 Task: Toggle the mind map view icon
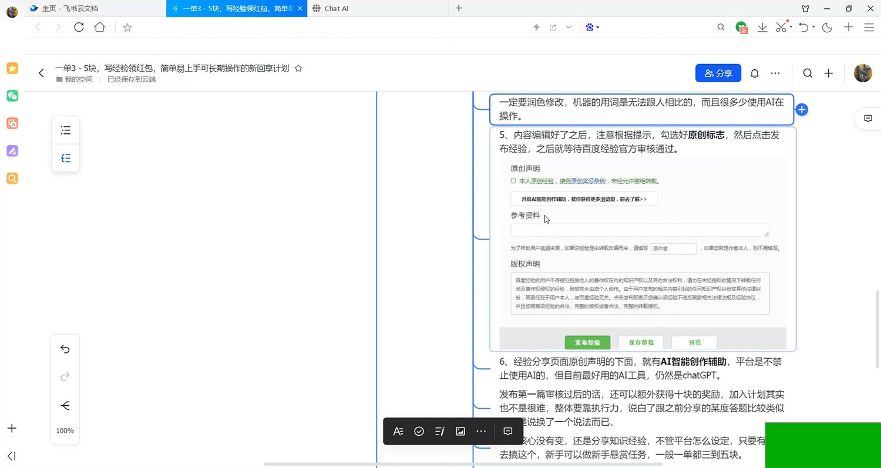[66, 158]
